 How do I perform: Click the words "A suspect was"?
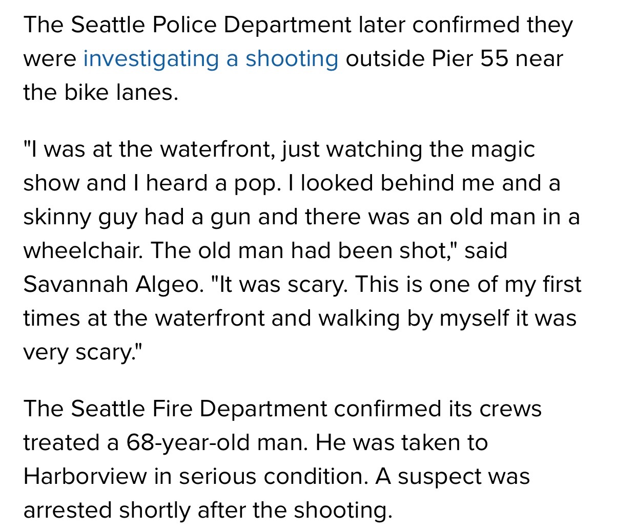pos(452,476)
